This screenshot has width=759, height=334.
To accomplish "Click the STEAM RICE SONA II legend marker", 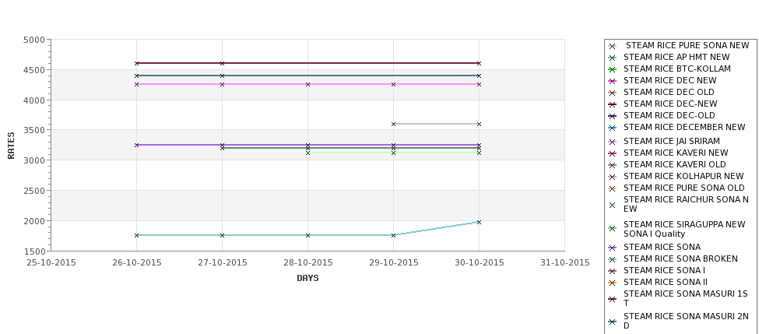I will coord(613,282).
